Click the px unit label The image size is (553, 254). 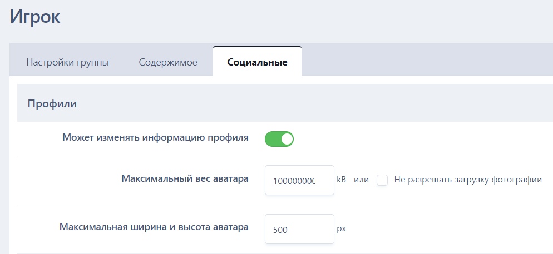(341, 228)
